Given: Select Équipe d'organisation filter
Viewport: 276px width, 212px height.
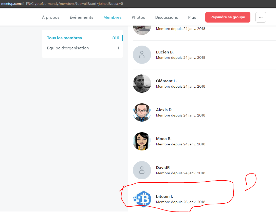Looking at the screenshot, I should point(68,48).
